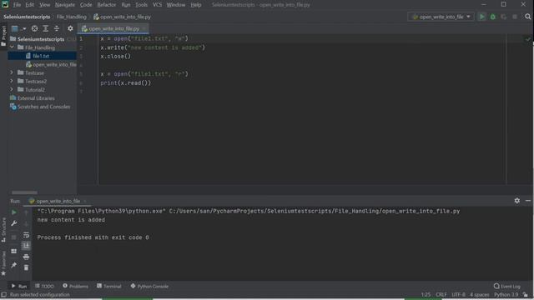Rerun the script from Run panel

pyautogui.click(x=14, y=212)
